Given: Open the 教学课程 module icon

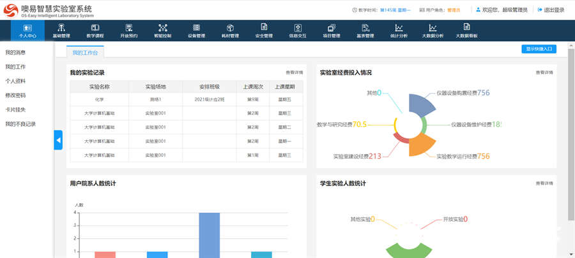Looking at the screenshot, I should (95, 29).
